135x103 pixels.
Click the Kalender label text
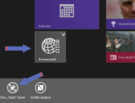(45, 26)
